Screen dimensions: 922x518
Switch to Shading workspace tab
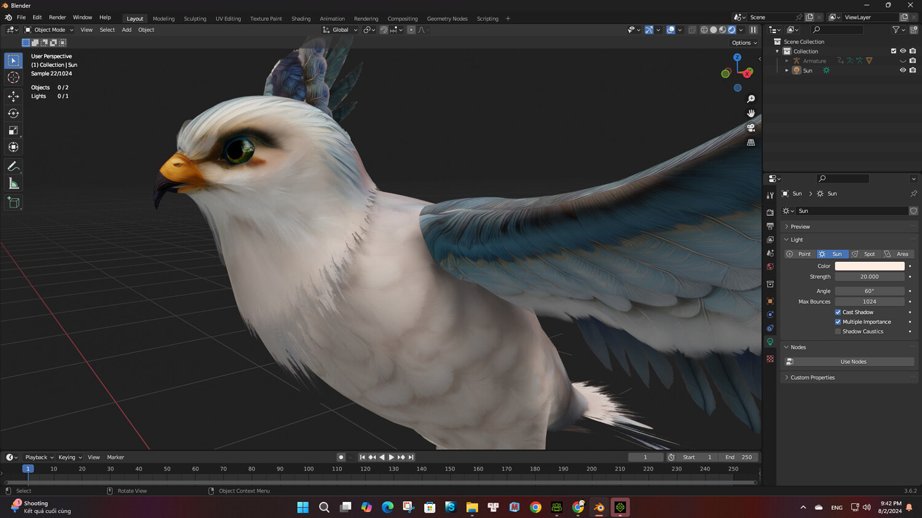coord(301,18)
